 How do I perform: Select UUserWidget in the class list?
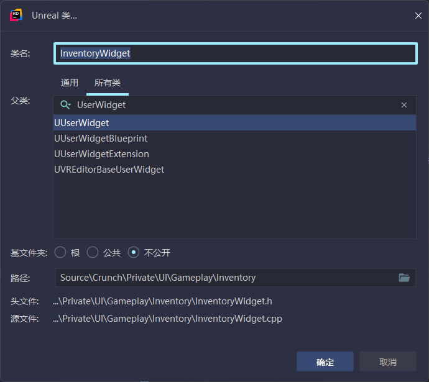click(x=235, y=123)
